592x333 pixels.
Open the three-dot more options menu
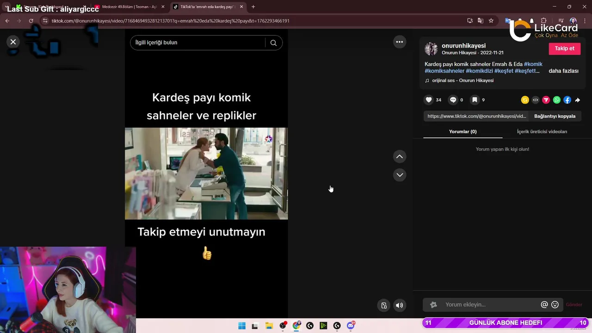click(400, 42)
